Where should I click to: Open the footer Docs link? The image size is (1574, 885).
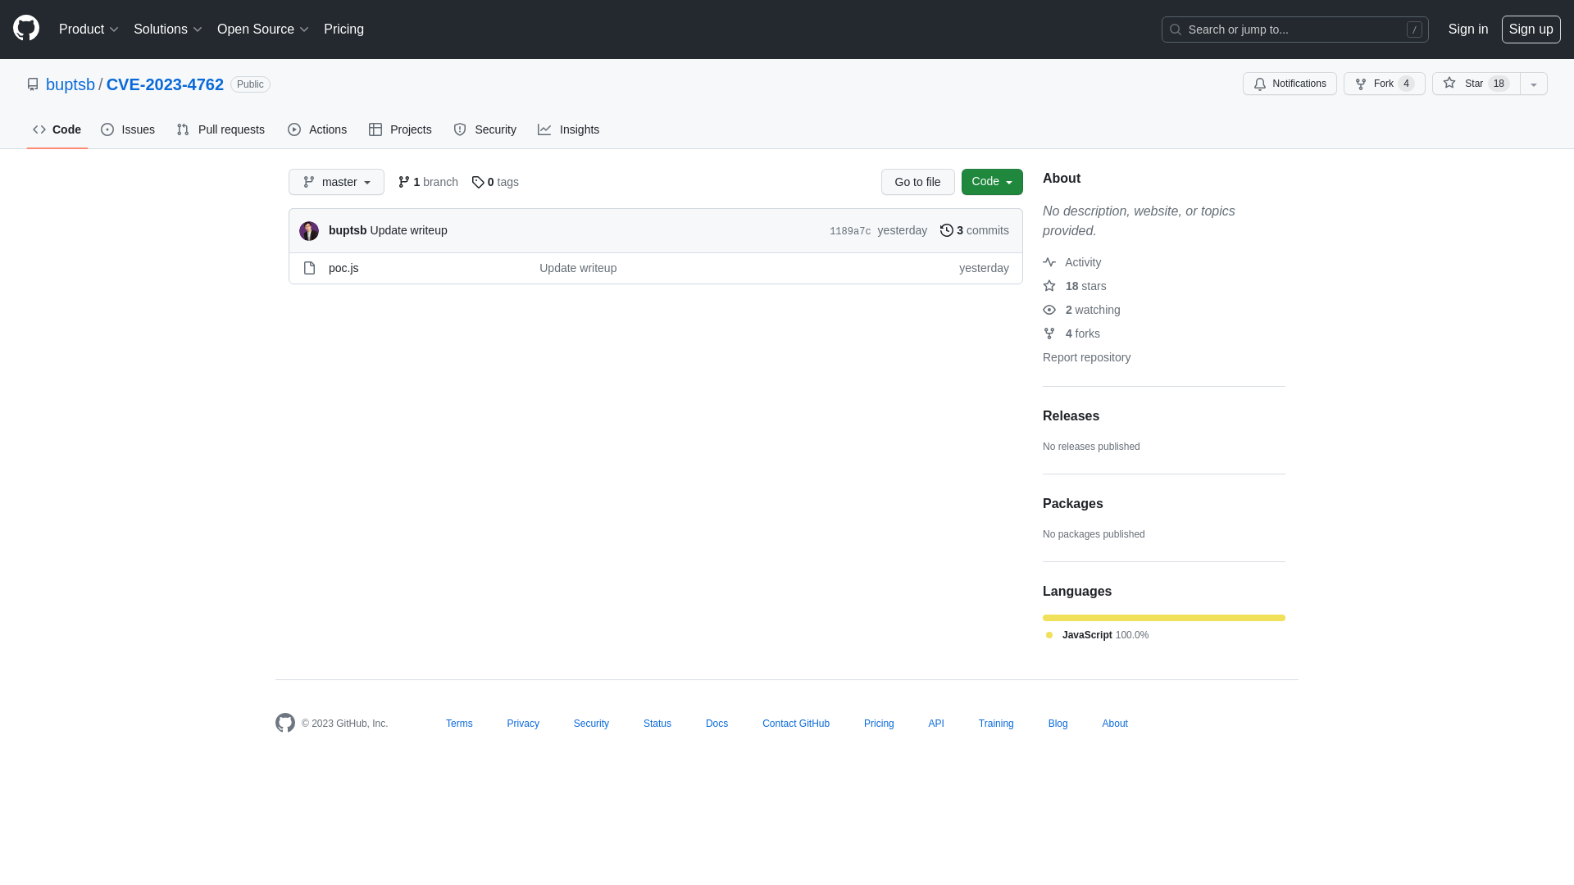pyautogui.click(x=716, y=724)
